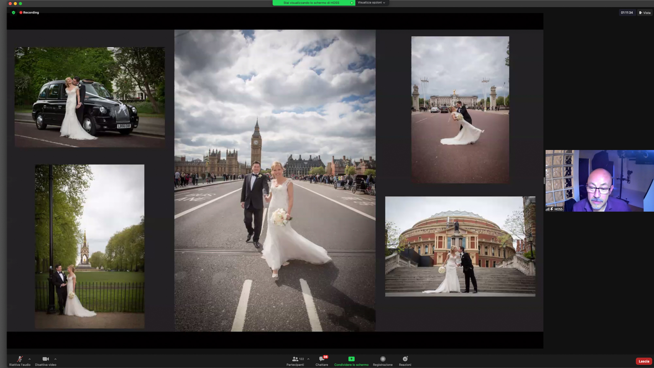Open the Partecipanti panel icon
This screenshot has height=368, width=654.
(295, 359)
